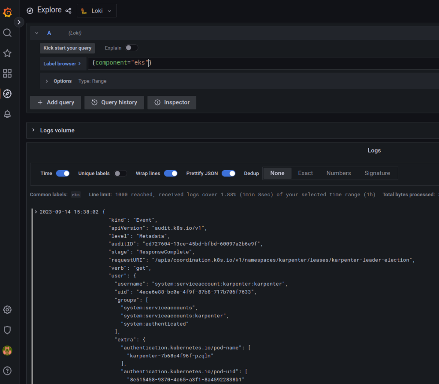Open Explore via the compass sidebar icon
Screen dimensions: 439x384
(x=7, y=94)
